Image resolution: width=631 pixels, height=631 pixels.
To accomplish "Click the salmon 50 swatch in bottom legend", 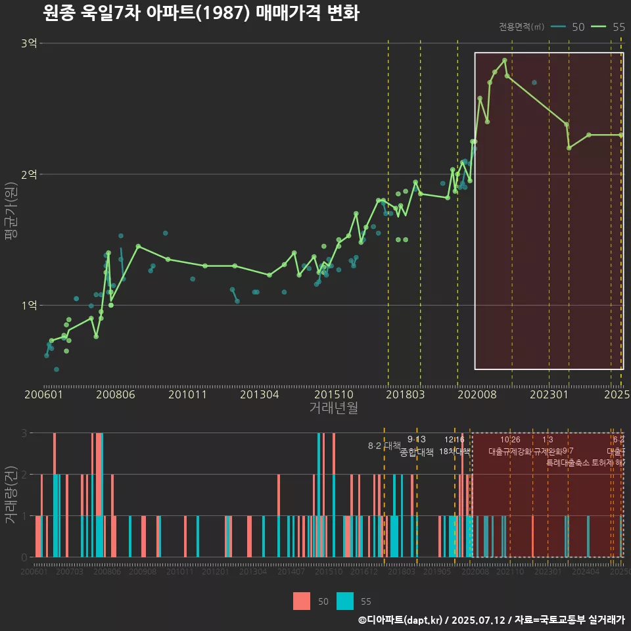I will coord(302,601).
